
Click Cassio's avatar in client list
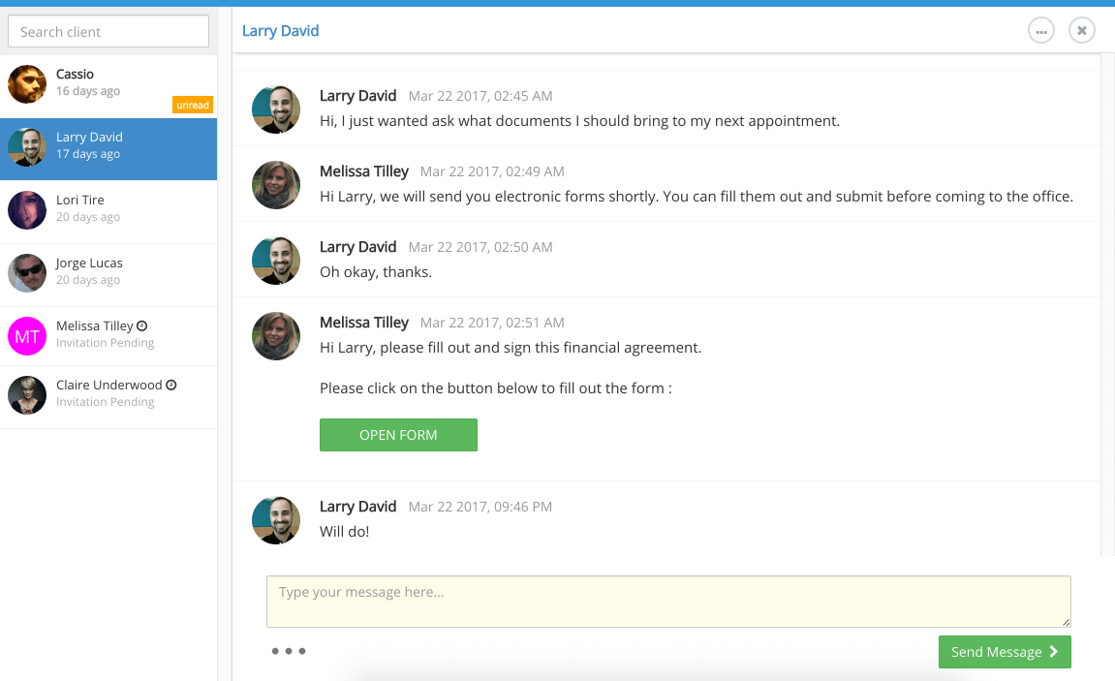pos(27,84)
